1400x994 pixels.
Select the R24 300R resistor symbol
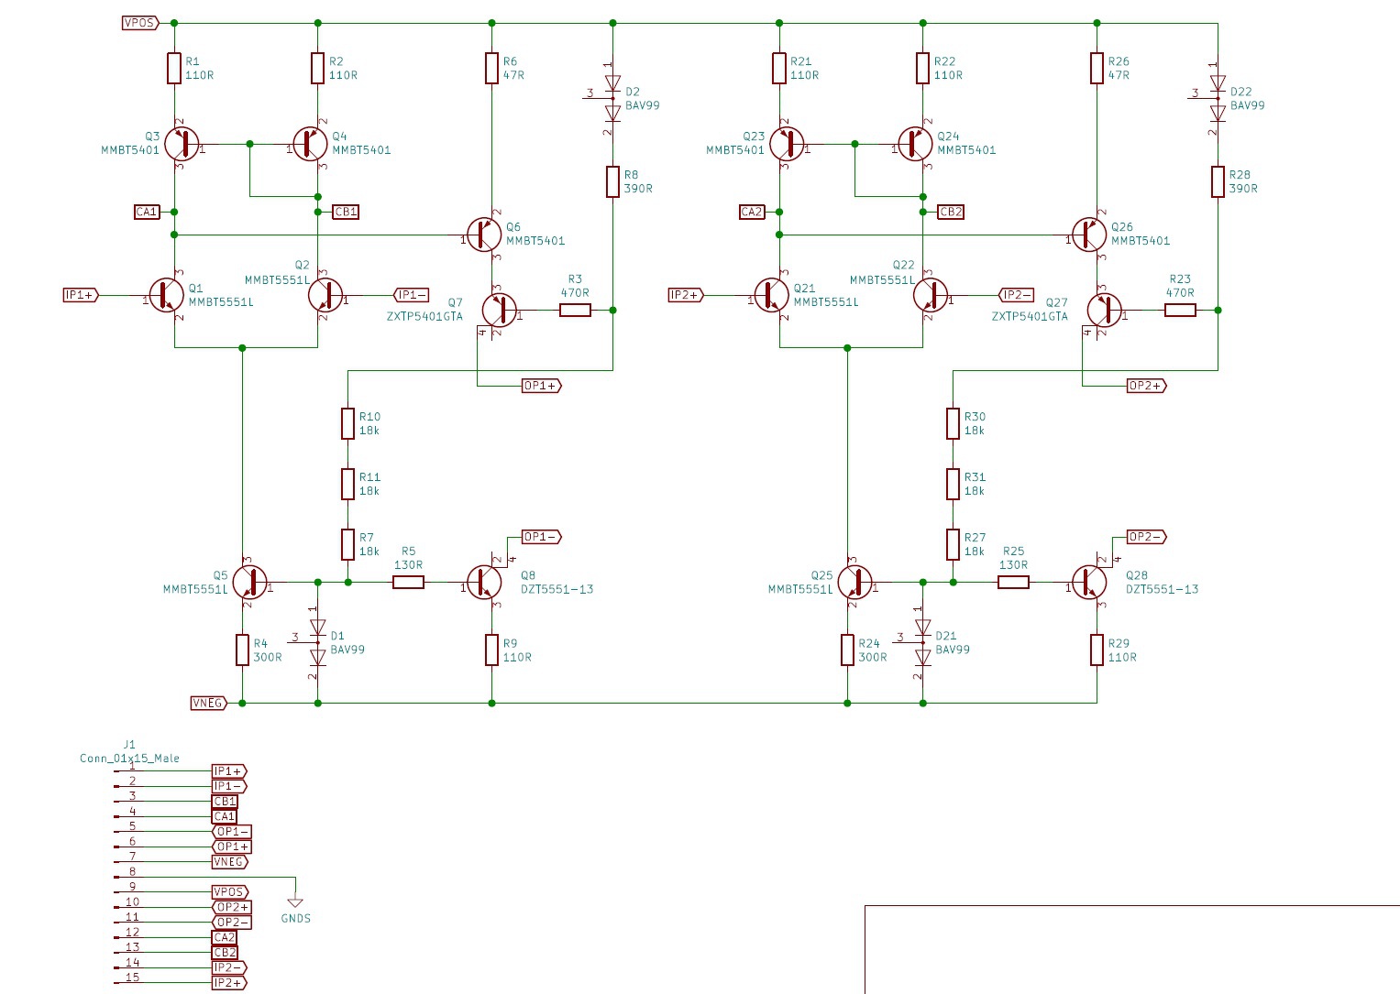point(847,650)
